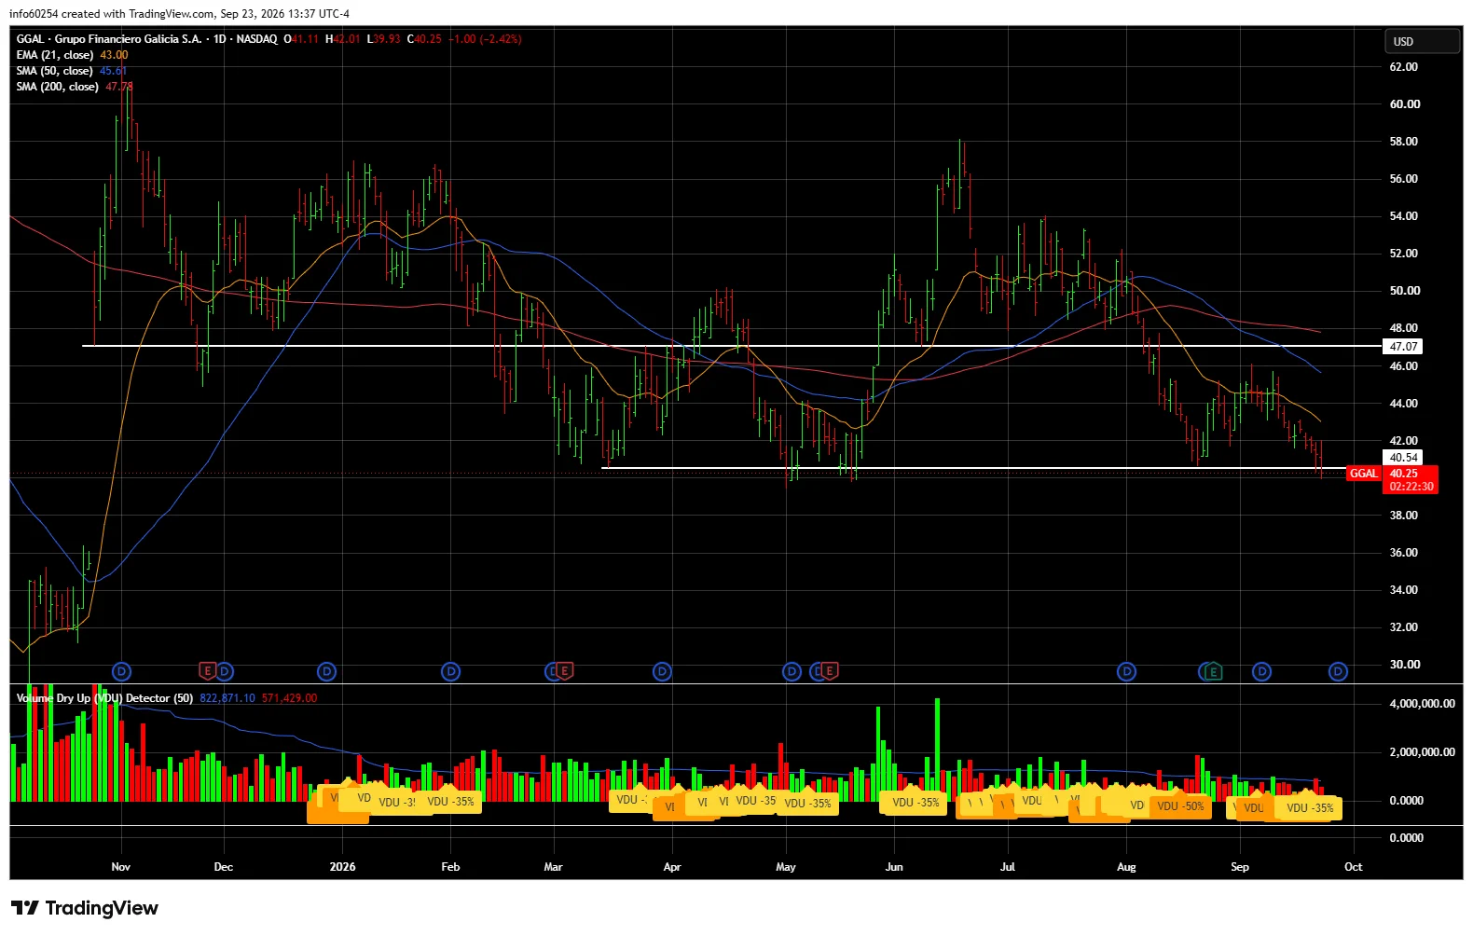
Task: Open the dividend marker at start of December
Action: [224, 671]
